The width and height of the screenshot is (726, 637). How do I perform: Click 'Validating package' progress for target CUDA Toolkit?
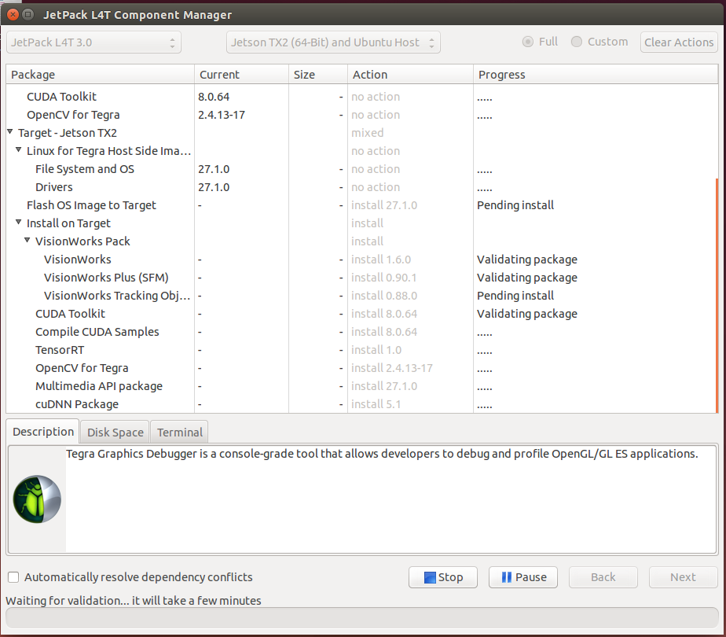(x=527, y=313)
